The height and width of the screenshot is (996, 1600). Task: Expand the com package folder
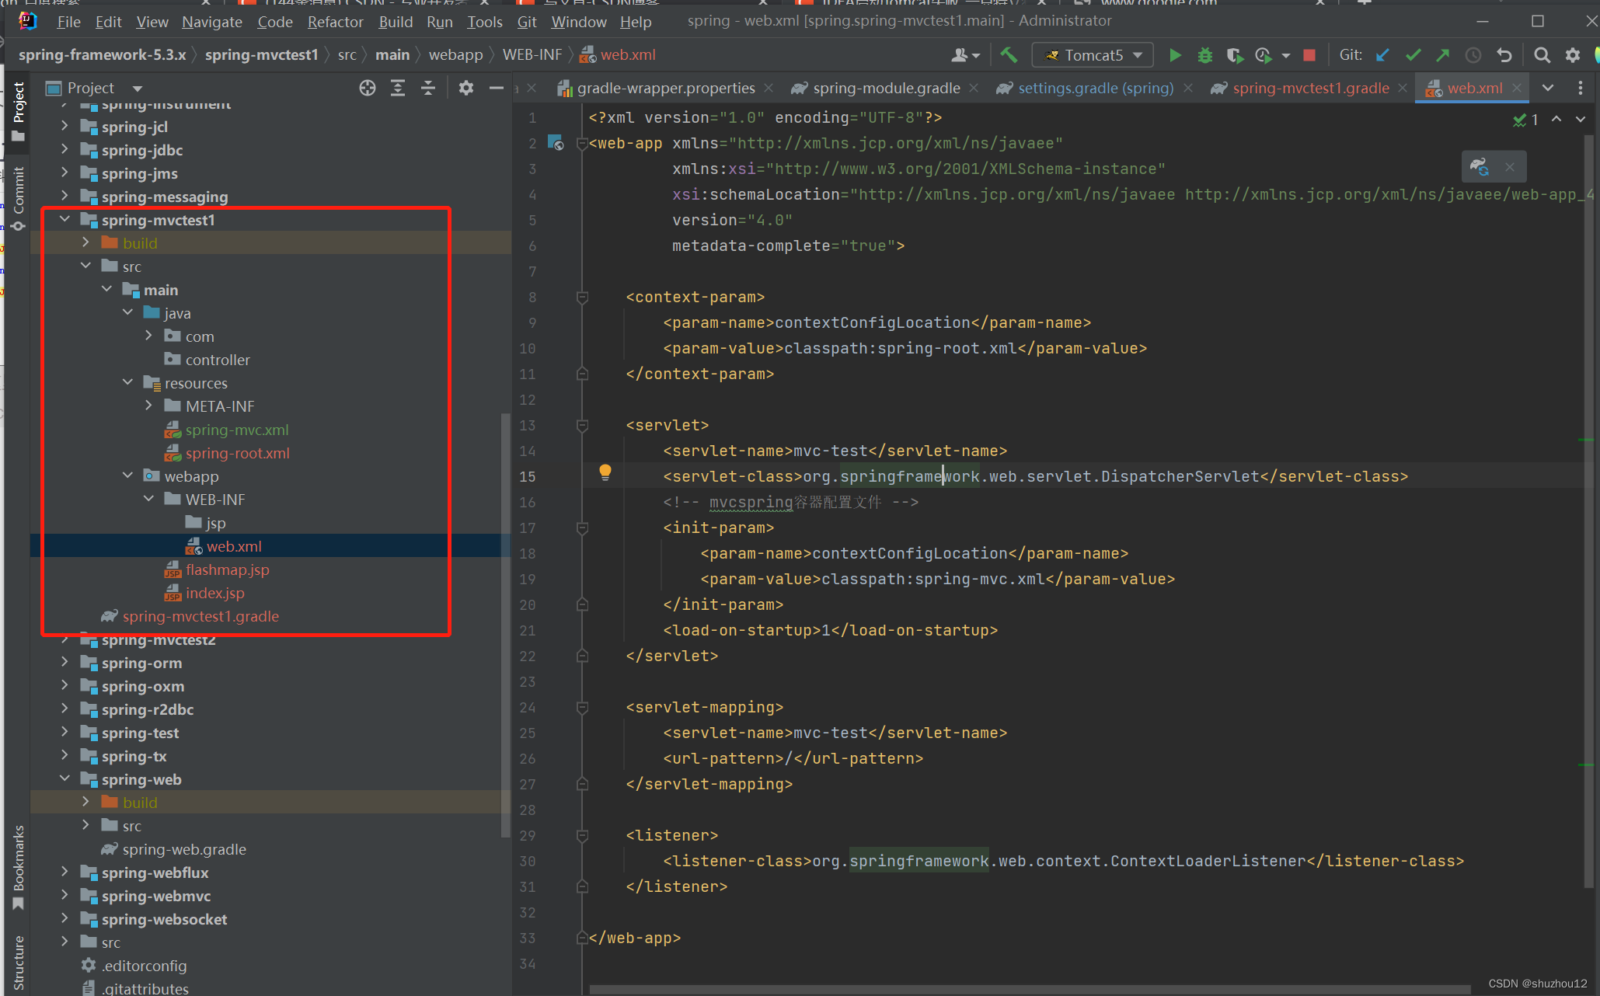click(x=149, y=336)
